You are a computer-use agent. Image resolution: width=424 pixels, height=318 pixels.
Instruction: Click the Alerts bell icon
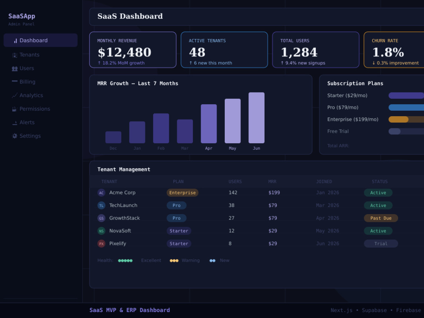click(14, 123)
